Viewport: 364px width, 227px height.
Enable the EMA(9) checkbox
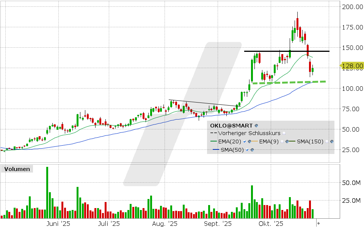click(282, 141)
